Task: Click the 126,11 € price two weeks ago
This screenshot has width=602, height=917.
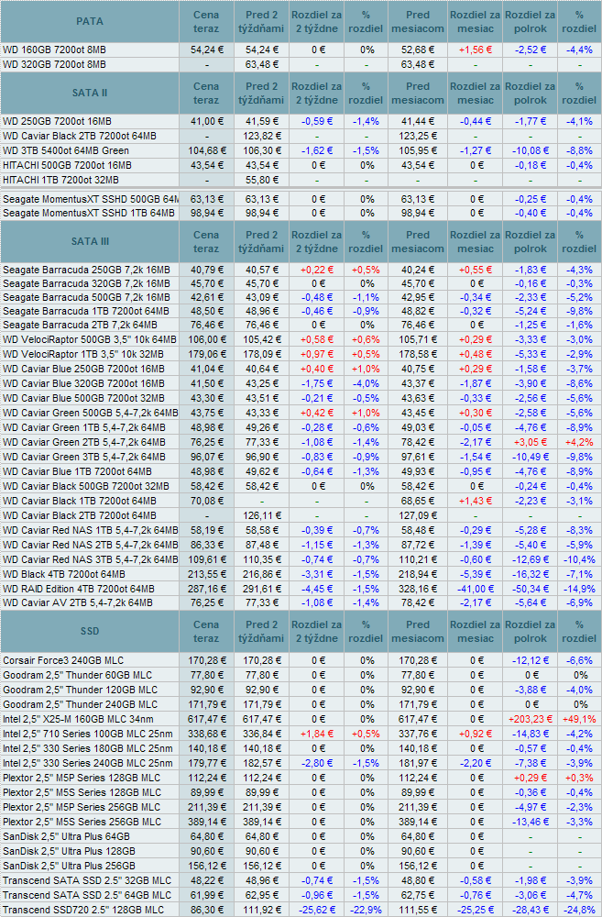Action: coord(260,515)
